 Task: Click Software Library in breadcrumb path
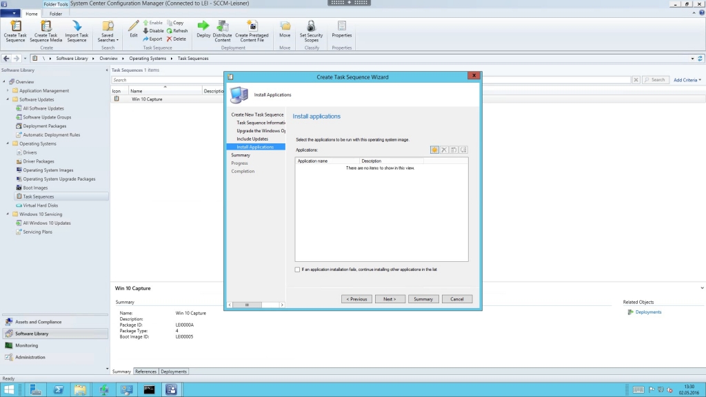click(72, 59)
